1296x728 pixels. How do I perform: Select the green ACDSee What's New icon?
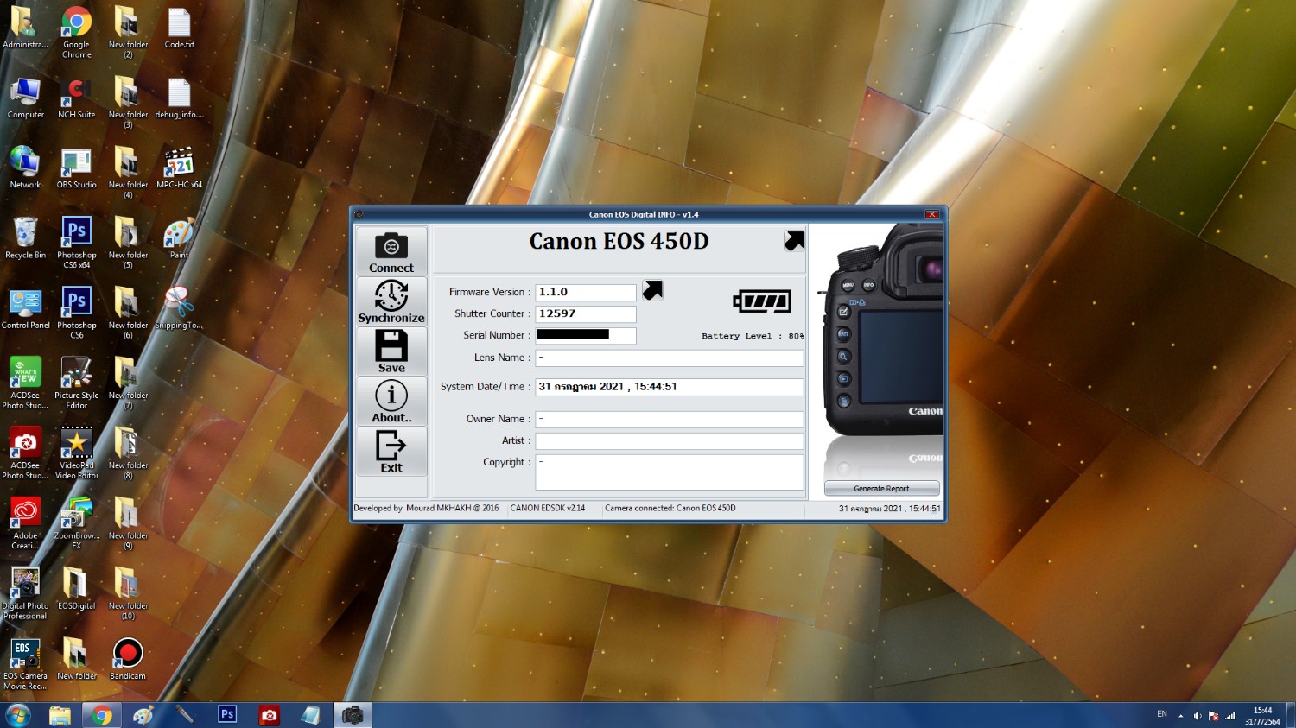25,383
